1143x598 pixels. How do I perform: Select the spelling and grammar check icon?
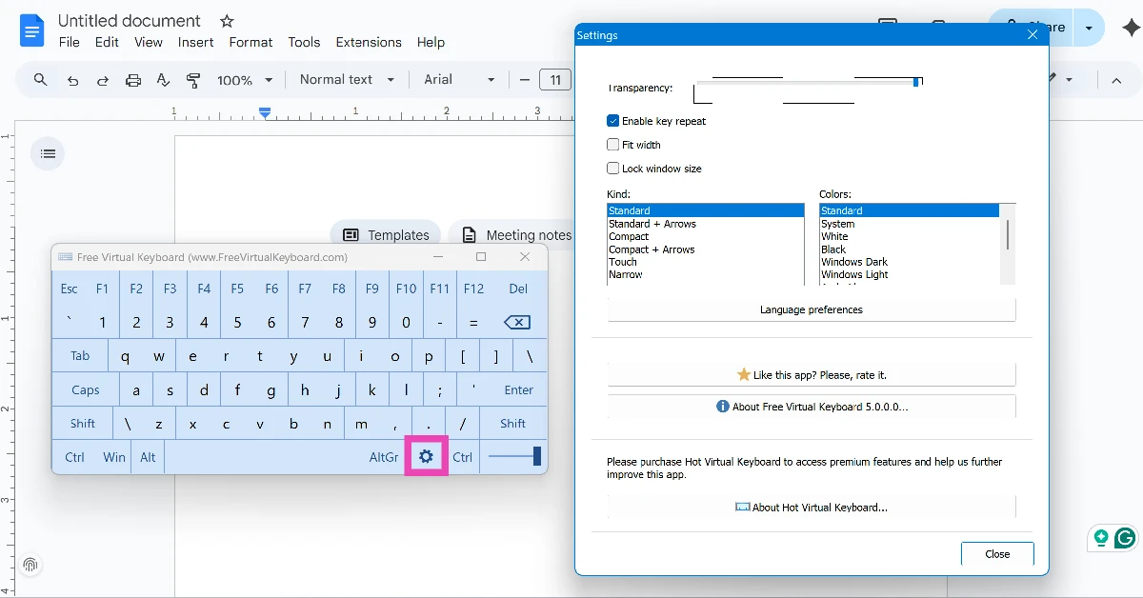[163, 79]
